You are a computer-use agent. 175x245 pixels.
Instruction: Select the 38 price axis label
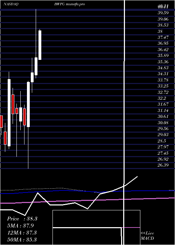click(160, 31)
